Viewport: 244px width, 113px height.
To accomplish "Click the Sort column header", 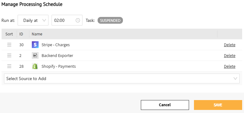I will (9, 34).
